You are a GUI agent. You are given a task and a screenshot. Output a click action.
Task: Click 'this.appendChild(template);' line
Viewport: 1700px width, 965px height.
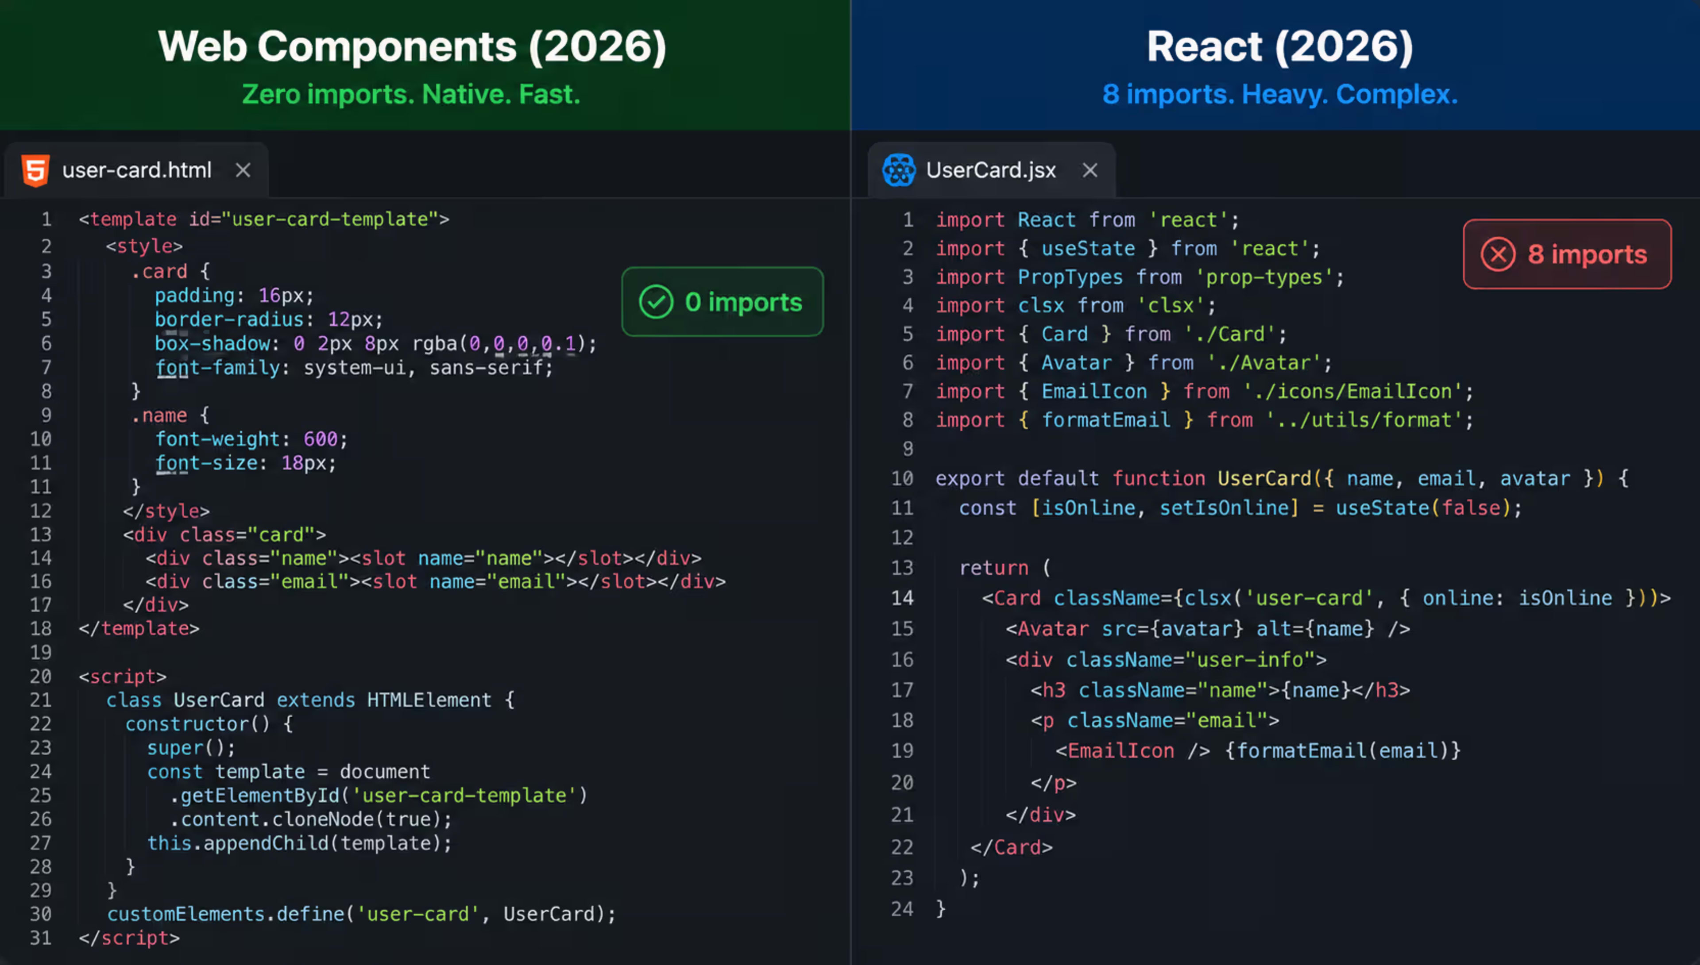[299, 843]
